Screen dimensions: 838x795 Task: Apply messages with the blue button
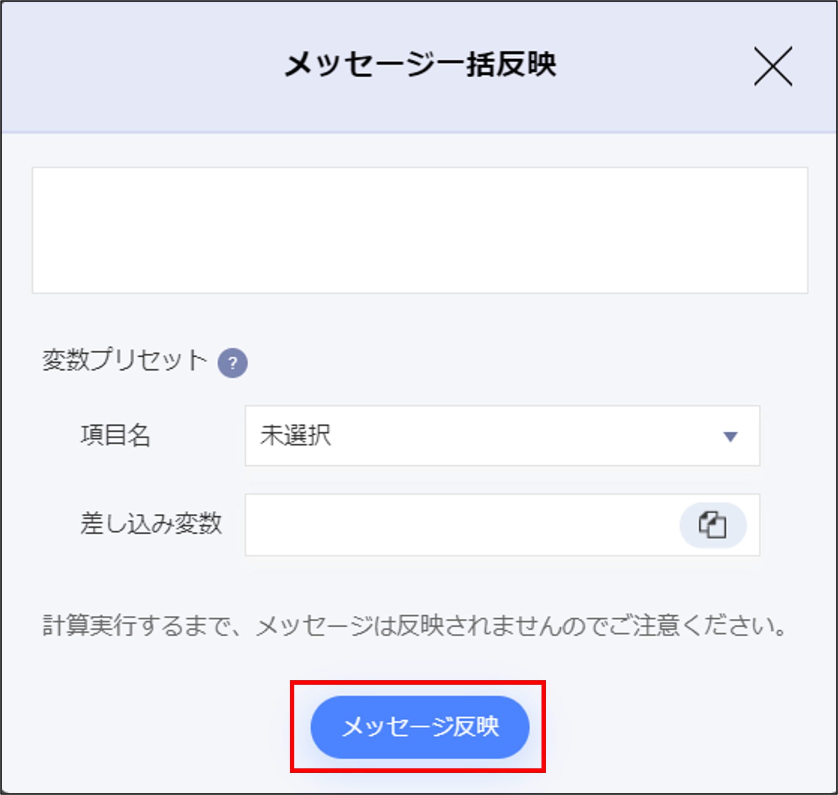[419, 727]
